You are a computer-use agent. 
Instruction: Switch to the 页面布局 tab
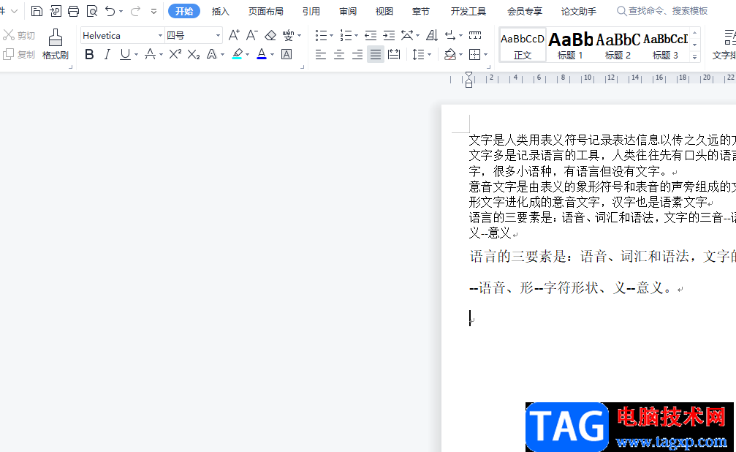[265, 11]
